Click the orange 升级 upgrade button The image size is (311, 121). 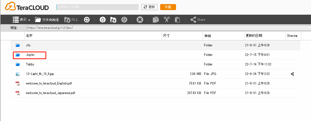coord(168,7)
